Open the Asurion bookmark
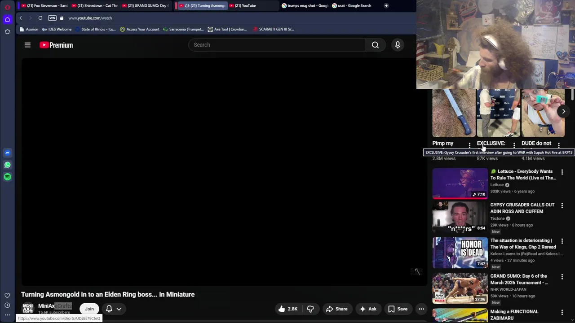 point(29,29)
